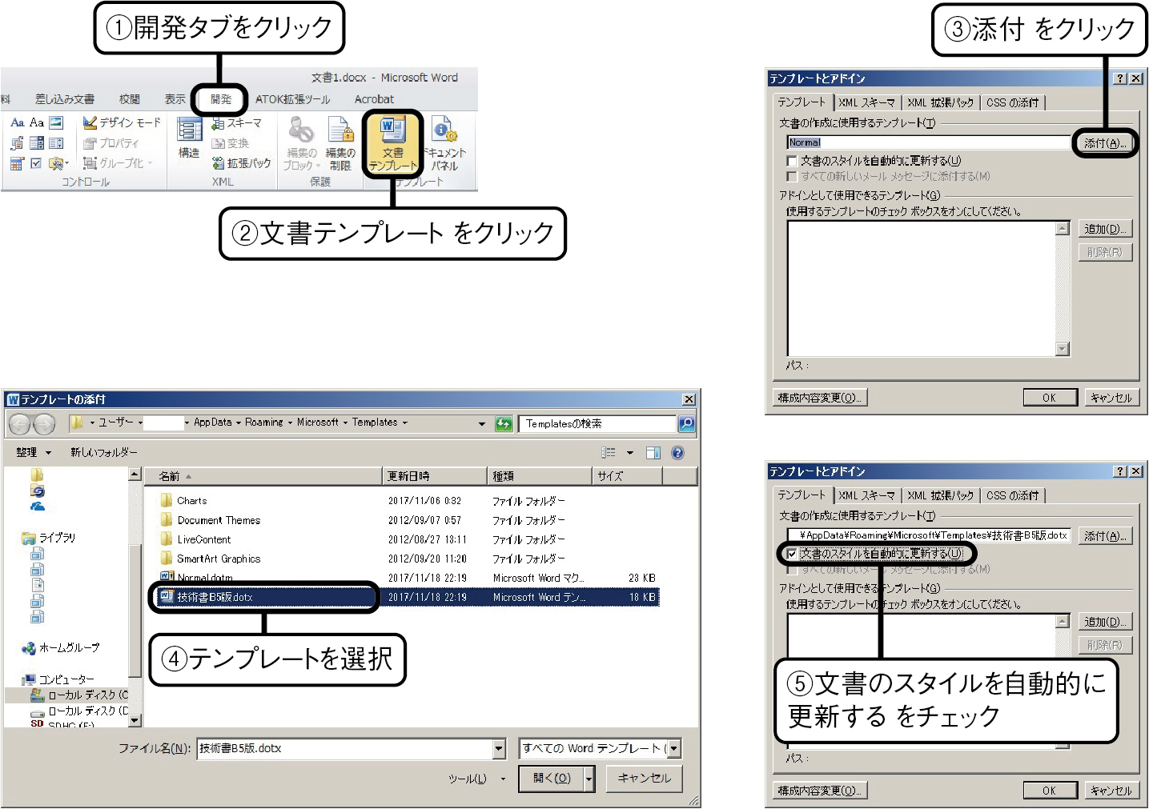Viewport: 1149px width, 809px height.
Task: Open the ファイル名 combo box dropdown
Action: 500,749
